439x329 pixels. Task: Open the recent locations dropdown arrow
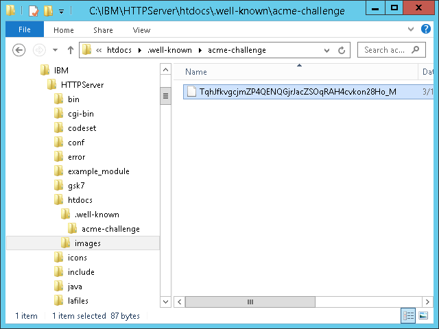tap(55, 50)
